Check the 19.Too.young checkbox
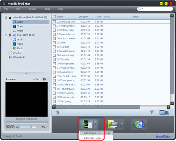The width and height of the screenshot is (176, 141). tap(54, 101)
